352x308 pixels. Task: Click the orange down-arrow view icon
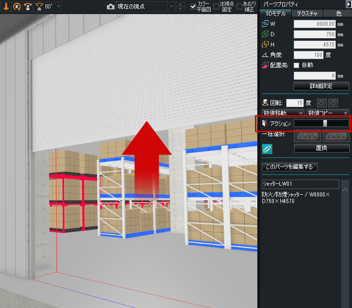pos(6,7)
